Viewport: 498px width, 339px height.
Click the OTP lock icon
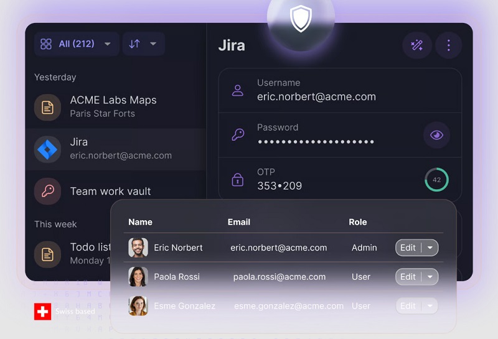238,180
